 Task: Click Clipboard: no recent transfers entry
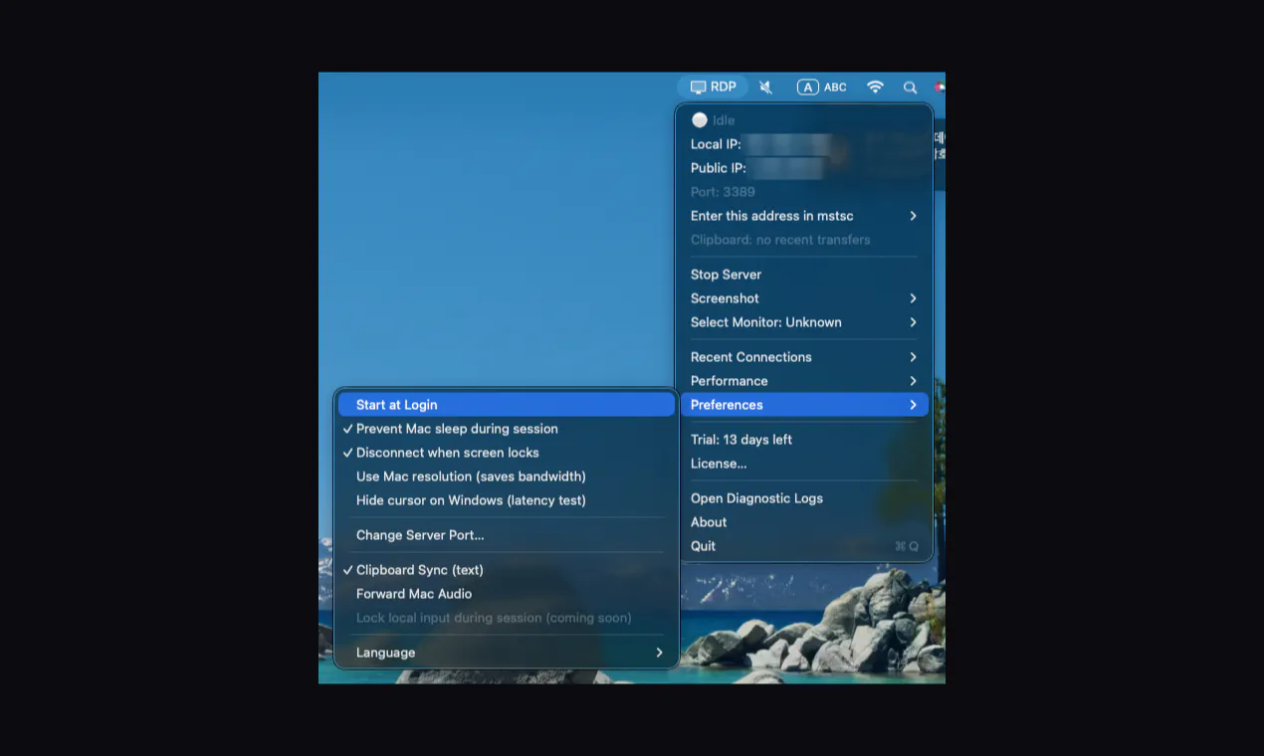tap(804, 240)
